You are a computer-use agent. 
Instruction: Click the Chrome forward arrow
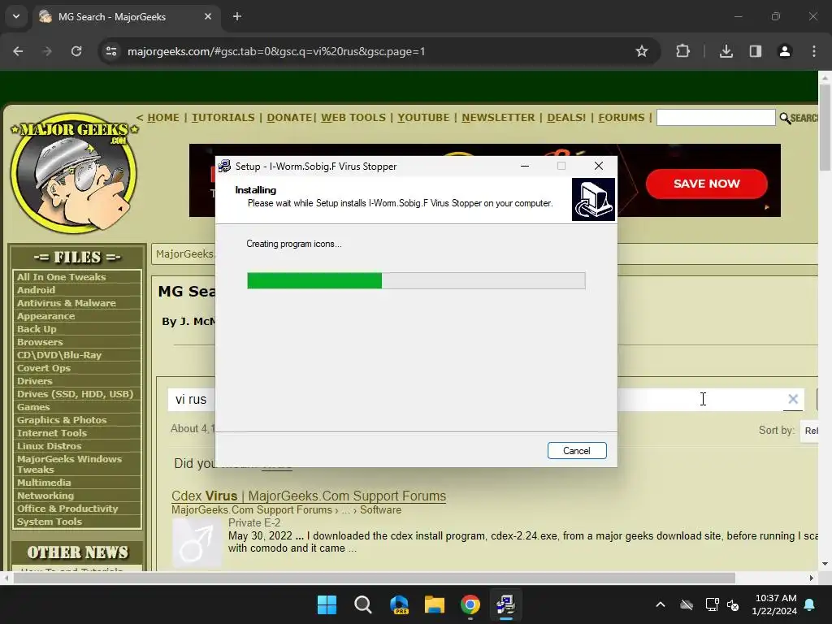tap(47, 51)
